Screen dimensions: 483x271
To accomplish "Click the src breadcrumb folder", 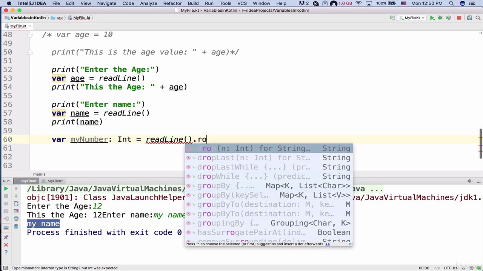I will click(x=57, y=18).
